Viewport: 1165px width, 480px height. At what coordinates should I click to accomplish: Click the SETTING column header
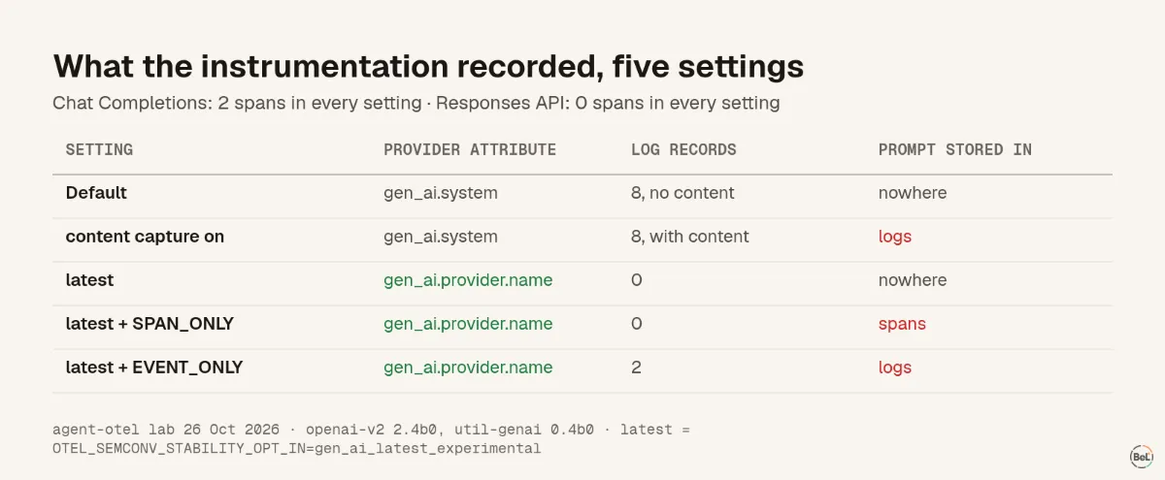coord(99,149)
